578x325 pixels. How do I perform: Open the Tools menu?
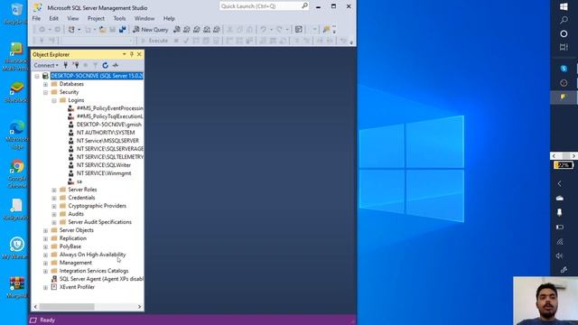119,18
